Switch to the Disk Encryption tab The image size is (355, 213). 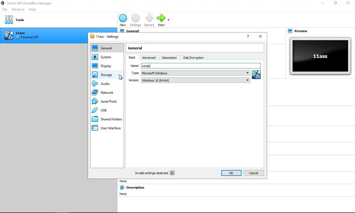point(193,58)
